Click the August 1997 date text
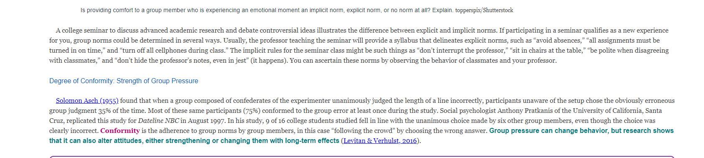The image size is (704, 158). pos(206,121)
